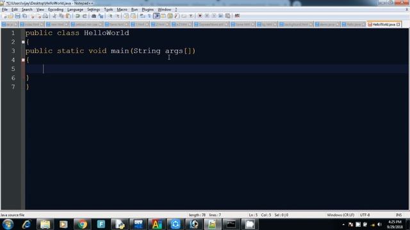This screenshot has width=410, height=230.
Task: Play back the recorded macro
Action: click(214, 16)
